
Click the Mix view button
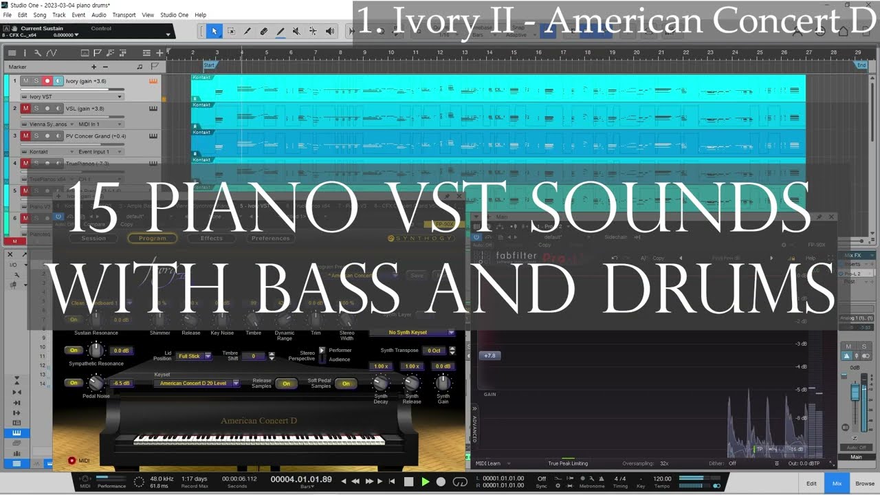coord(837,483)
